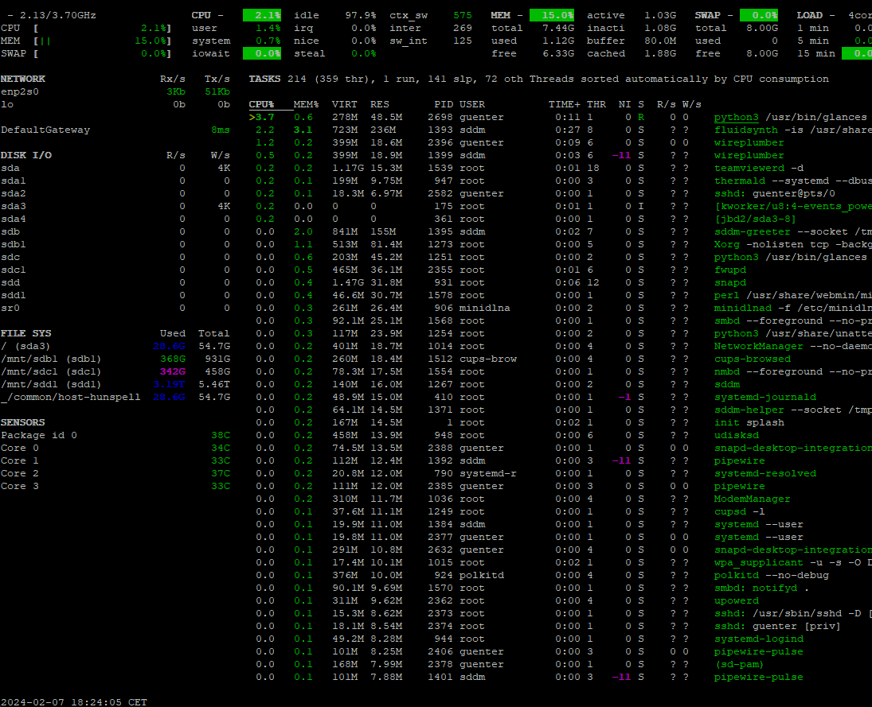This screenshot has height=707, width=872.
Task: Click the SWAP 0.0% highlighted value
Action: (759, 15)
